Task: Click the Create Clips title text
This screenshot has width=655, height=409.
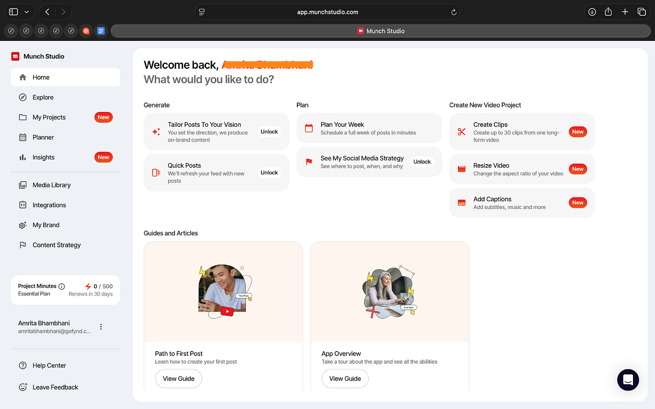Action: click(x=490, y=124)
